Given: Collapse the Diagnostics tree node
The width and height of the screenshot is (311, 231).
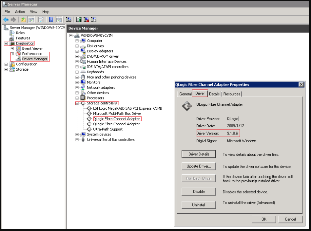Looking at the screenshot, I should pos(6,43).
